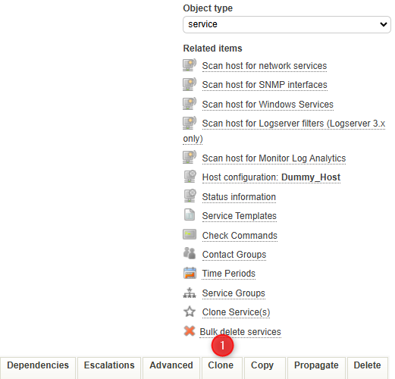395x379 pixels.
Task: Click the Delete button
Action: tap(367, 365)
